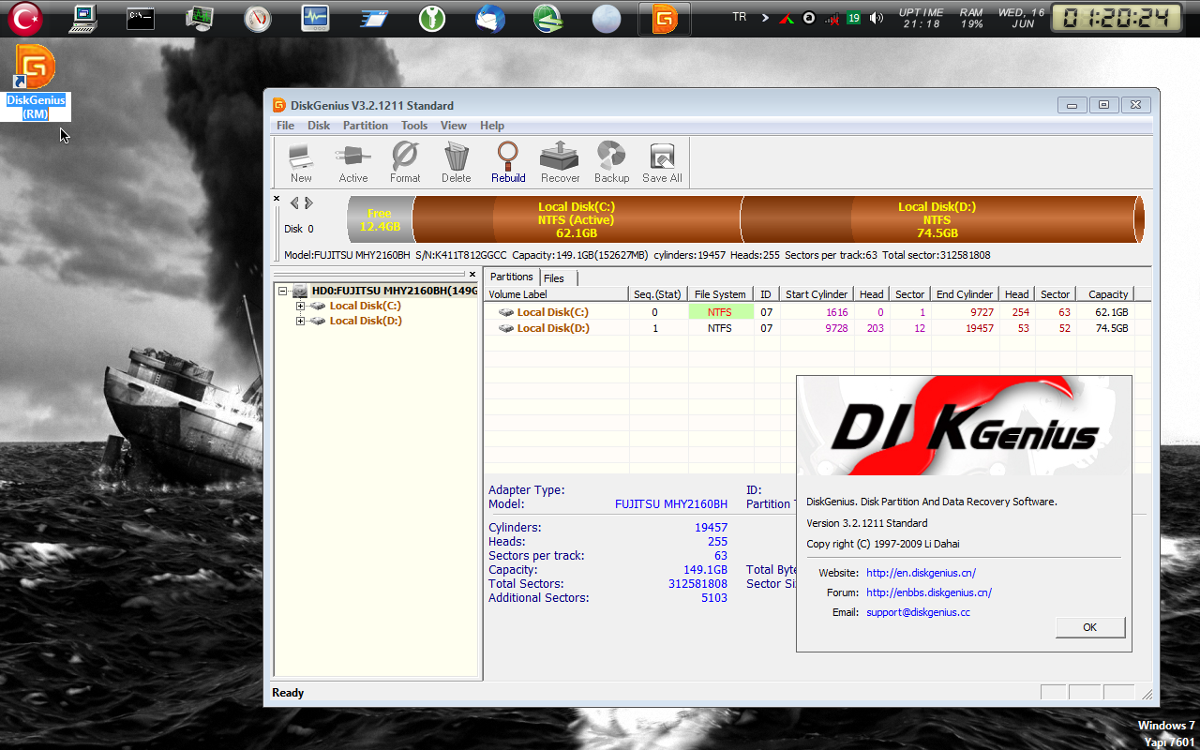The image size is (1200, 750).
Task: Click the DiskGenius running app in dock
Action: 665,18
